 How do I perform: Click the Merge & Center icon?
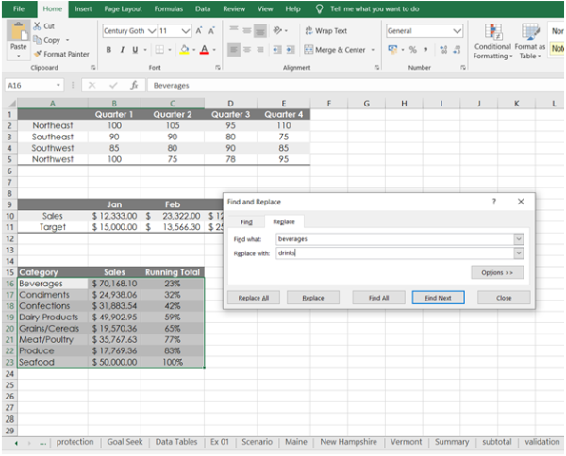pyautogui.click(x=308, y=50)
